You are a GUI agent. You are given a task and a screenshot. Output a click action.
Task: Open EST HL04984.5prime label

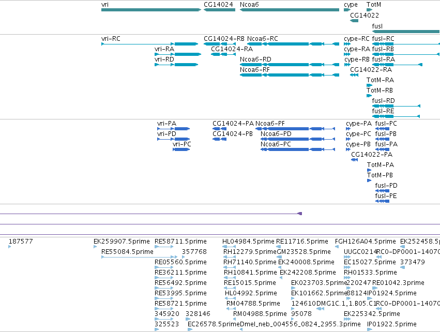pos(248,242)
